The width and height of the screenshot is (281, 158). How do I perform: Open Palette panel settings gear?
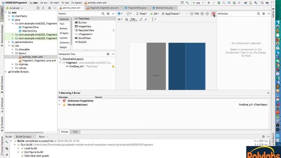(x=108, y=14)
